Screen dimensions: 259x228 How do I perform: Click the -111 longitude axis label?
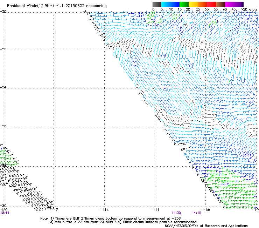tap(155, 210)
